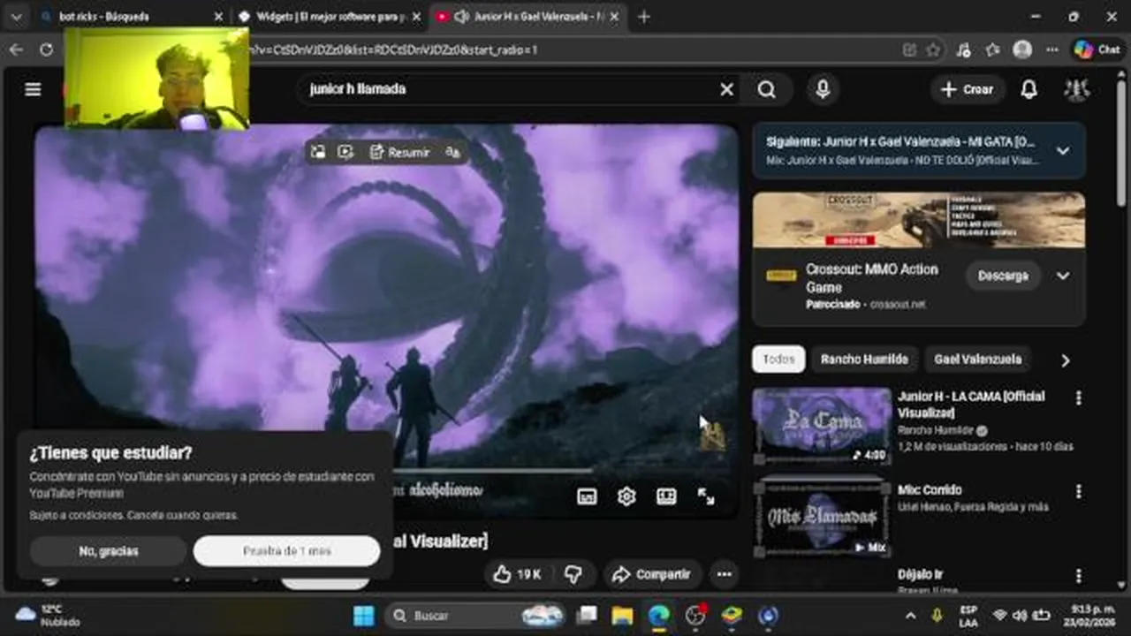Click the picture-in-picture overlay icon
The height and width of the screenshot is (636, 1131).
pos(318,152)
